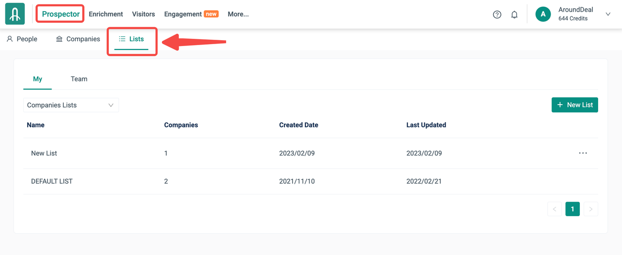Open notifications bell icon
This screenshot has width=622, height=255.
pos(514,15)
